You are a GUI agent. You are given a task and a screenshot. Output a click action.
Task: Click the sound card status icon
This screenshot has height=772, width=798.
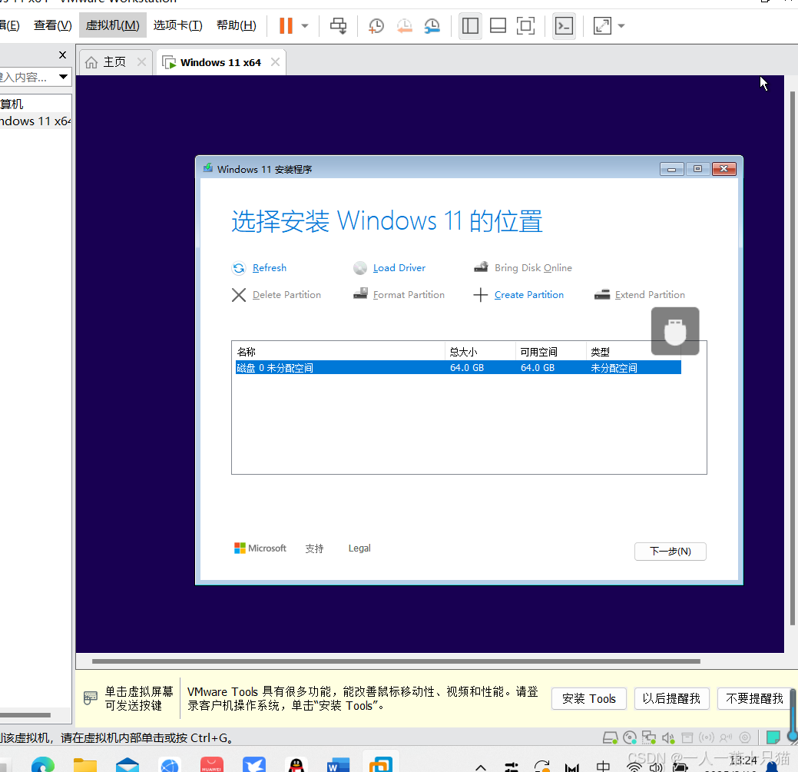coord(668,737)
